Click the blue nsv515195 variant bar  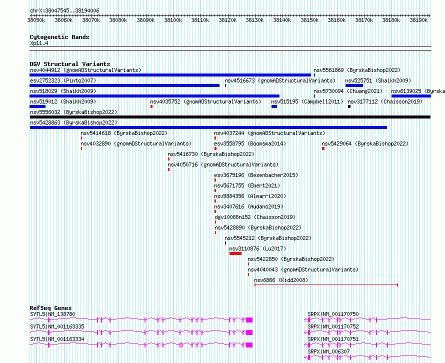point(274,106)
